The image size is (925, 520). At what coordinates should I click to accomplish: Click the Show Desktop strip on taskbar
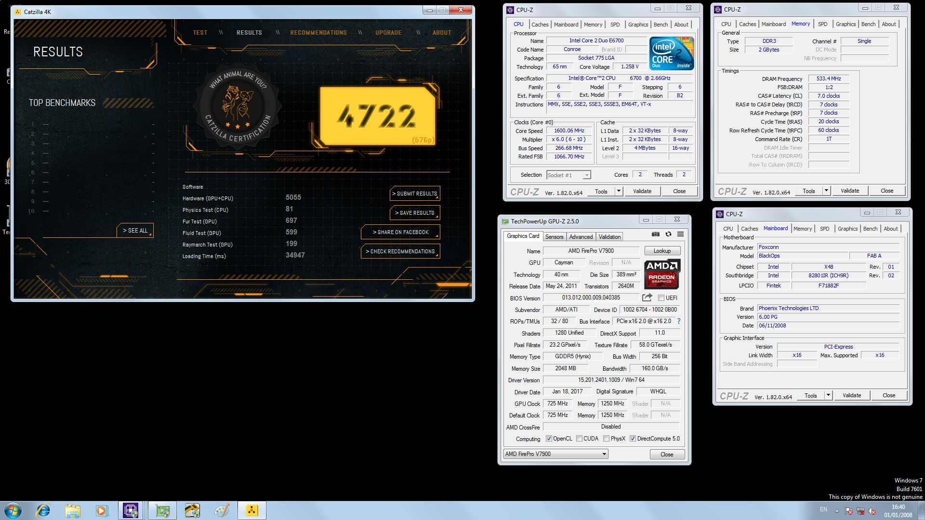pos(921,510)
